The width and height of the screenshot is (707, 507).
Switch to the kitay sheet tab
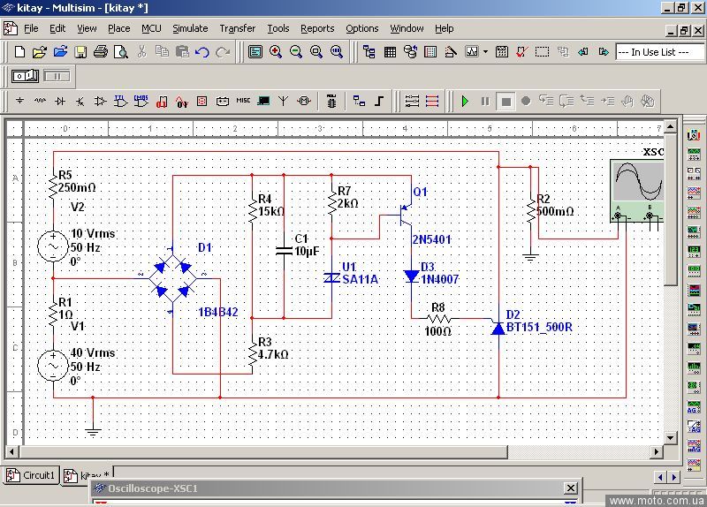coord(87,476)
